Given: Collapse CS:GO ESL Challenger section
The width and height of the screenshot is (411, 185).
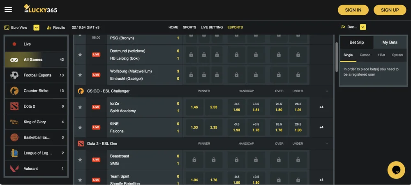Looking at the screenshot, I should click(x=327, y=91).
